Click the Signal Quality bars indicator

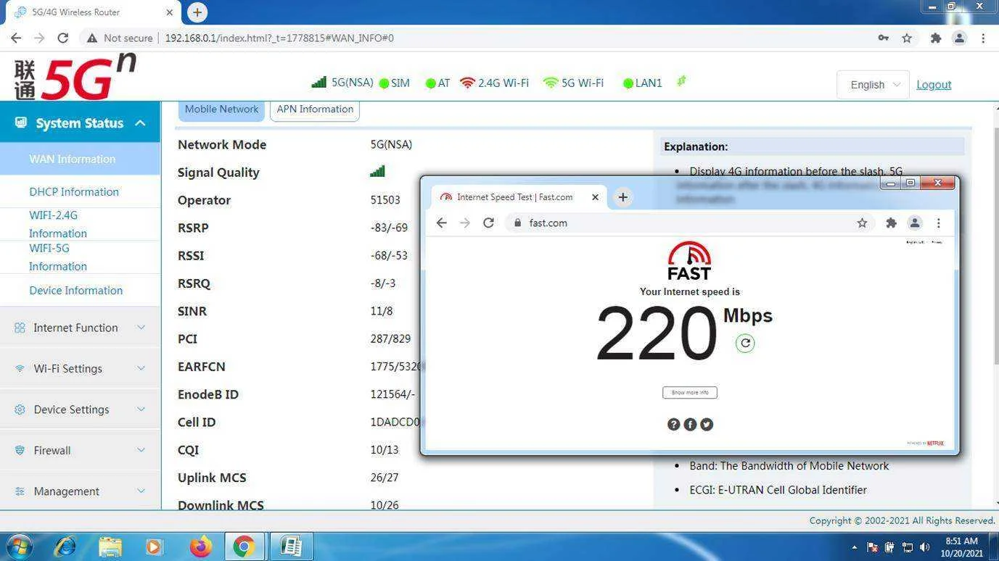(377, 172)
